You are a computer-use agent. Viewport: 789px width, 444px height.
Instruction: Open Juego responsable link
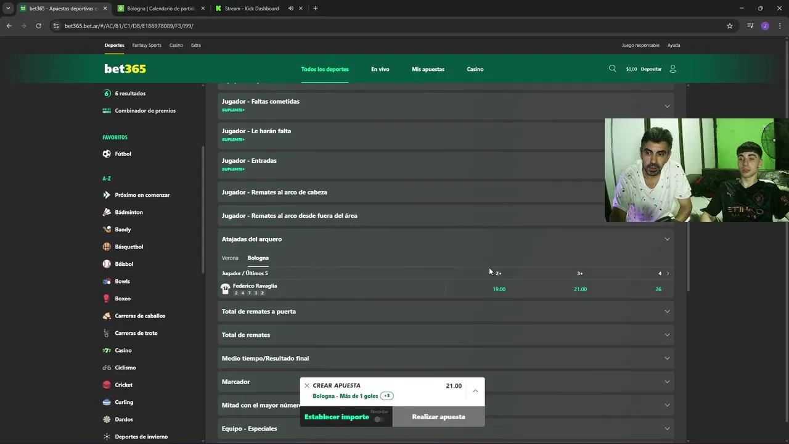[640, 45]
